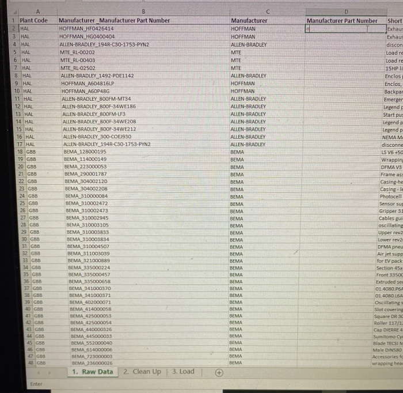The image size is (403, 393).
Task: Select row 48 header
Action: click(x=31, y=362)
